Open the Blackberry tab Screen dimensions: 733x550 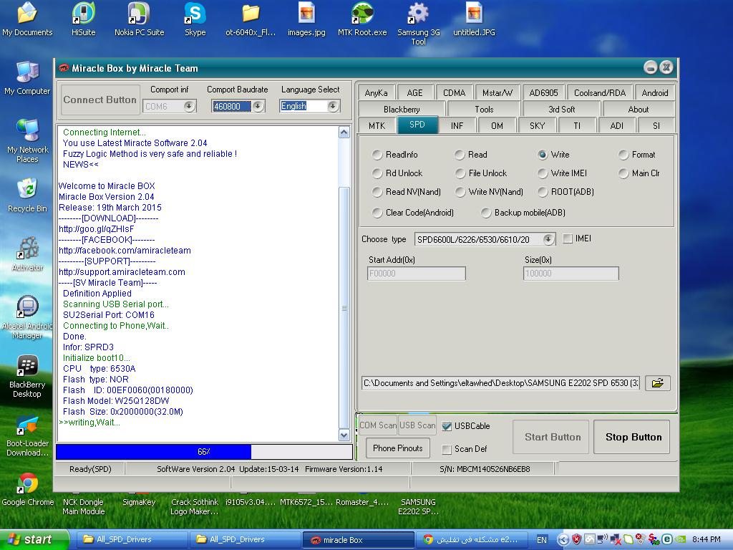pyautogui.click(x=402, y=109)
